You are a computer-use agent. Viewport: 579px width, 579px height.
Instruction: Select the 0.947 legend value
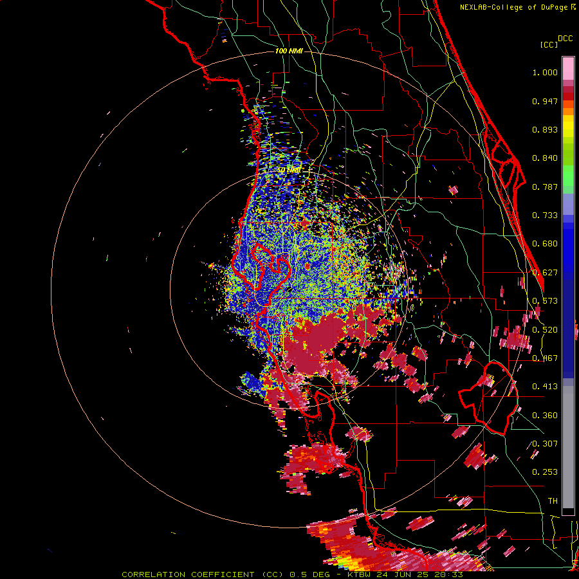tap(545, 101)
